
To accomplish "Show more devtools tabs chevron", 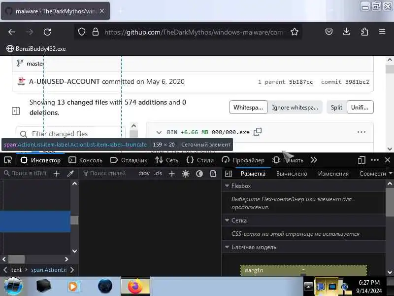I will click(x=314, y=160).
